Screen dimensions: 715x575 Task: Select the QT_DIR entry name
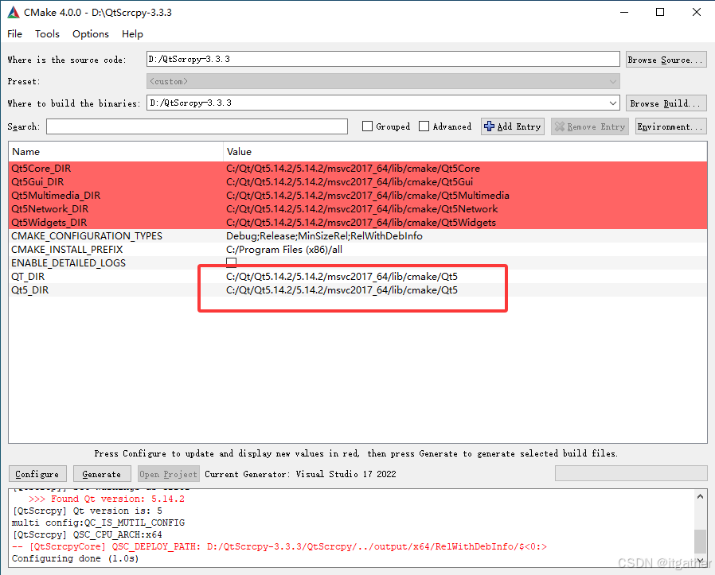point(28,277)
